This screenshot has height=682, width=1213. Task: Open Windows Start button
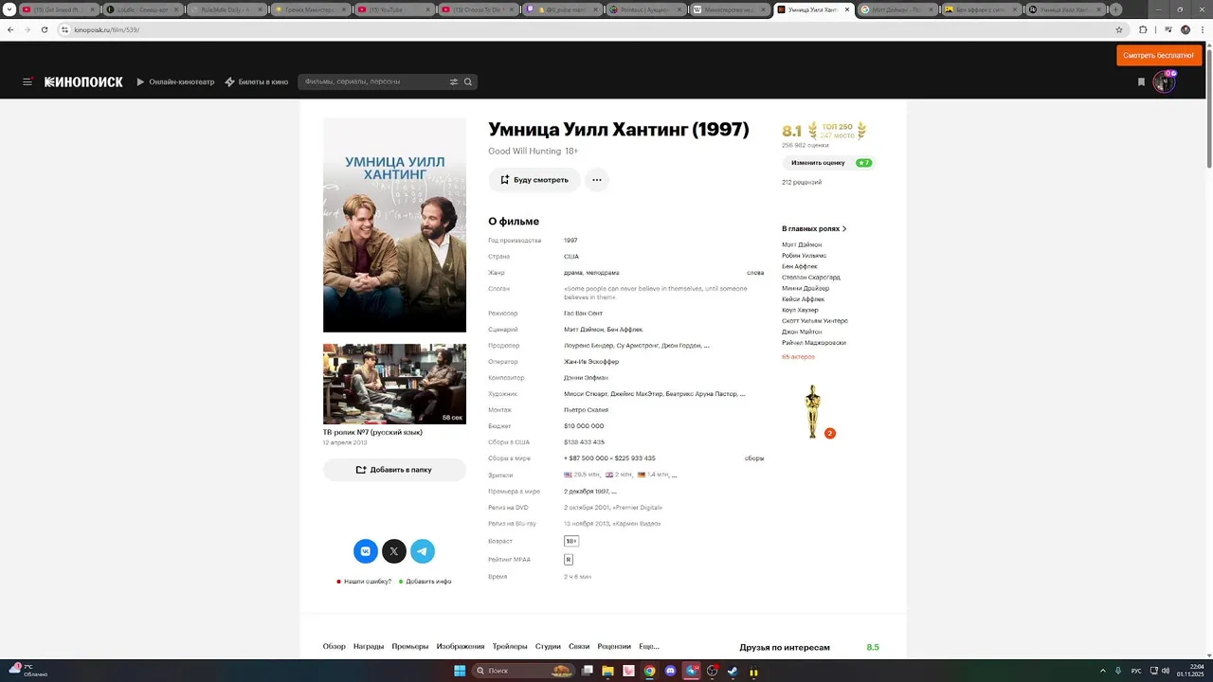pos(460,671)
